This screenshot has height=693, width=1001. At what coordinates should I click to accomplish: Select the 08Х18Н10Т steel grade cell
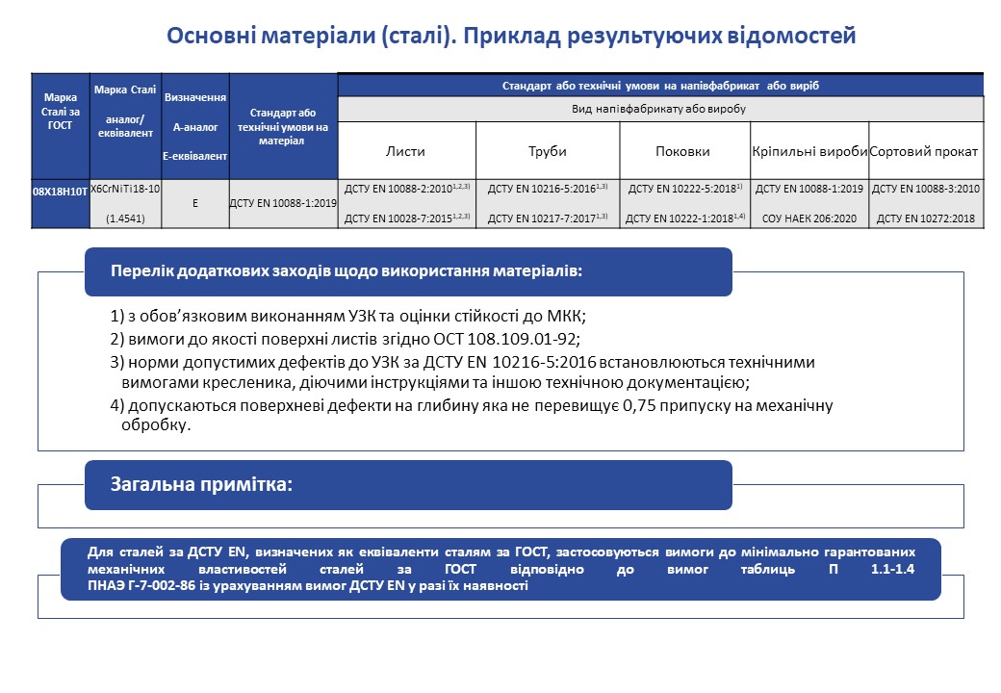pos(60,192)
